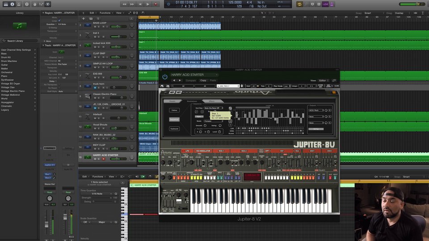Open the Snap Smart dropdown
The image size is (429, 241).
click(374, 13)
